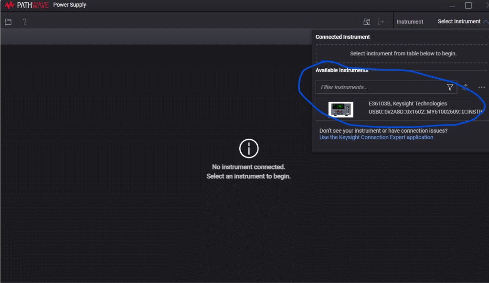489x283 pixels.
Task: Open the Keysight Connection Expert application link
Action: pos(377,137)
